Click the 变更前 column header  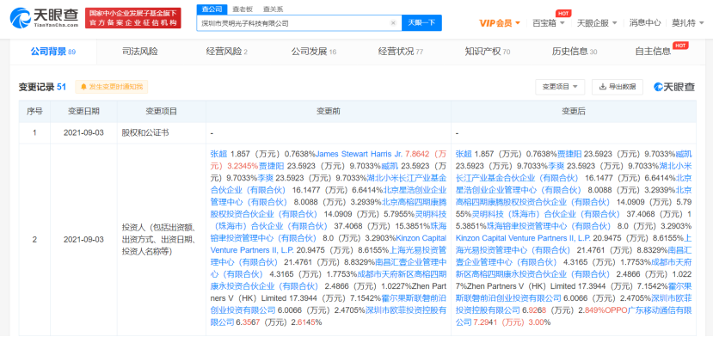[329, 112]
